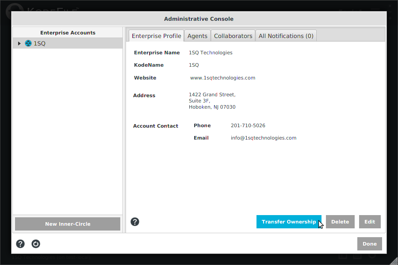This screenshot has height=265, width=398.
Task: Select the 1SQ account row label
Action: [x=40, y=43]
